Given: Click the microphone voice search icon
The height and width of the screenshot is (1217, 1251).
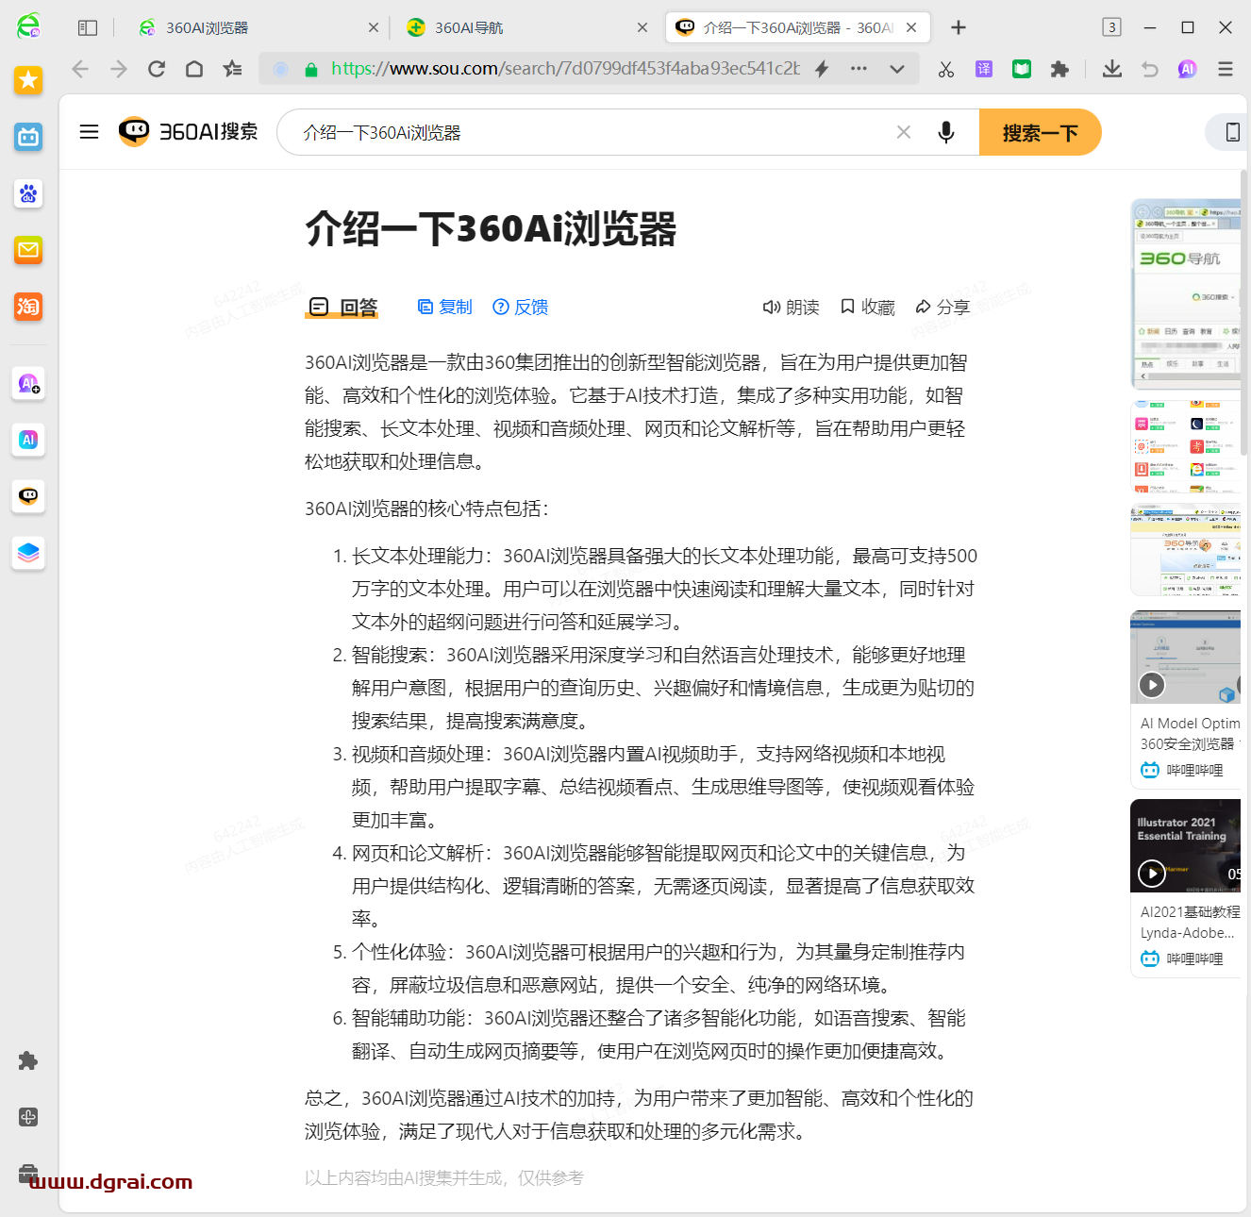Looking at the screenshot, I should click(945, 132).
